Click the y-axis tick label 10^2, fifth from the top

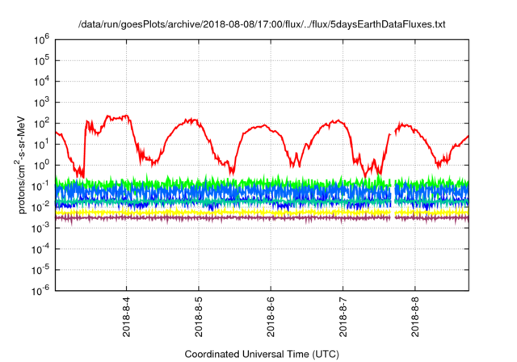pyautogui.click(x=42, y=123)
